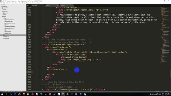Change HTML syntax in status bar
The image size is (171, 96).
(x=166, y=92)
